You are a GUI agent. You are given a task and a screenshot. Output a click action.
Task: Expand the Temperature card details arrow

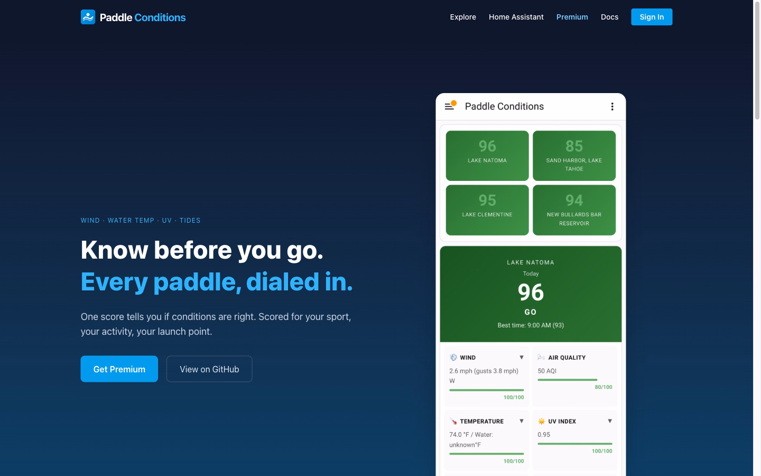click(x=522, y=422)
